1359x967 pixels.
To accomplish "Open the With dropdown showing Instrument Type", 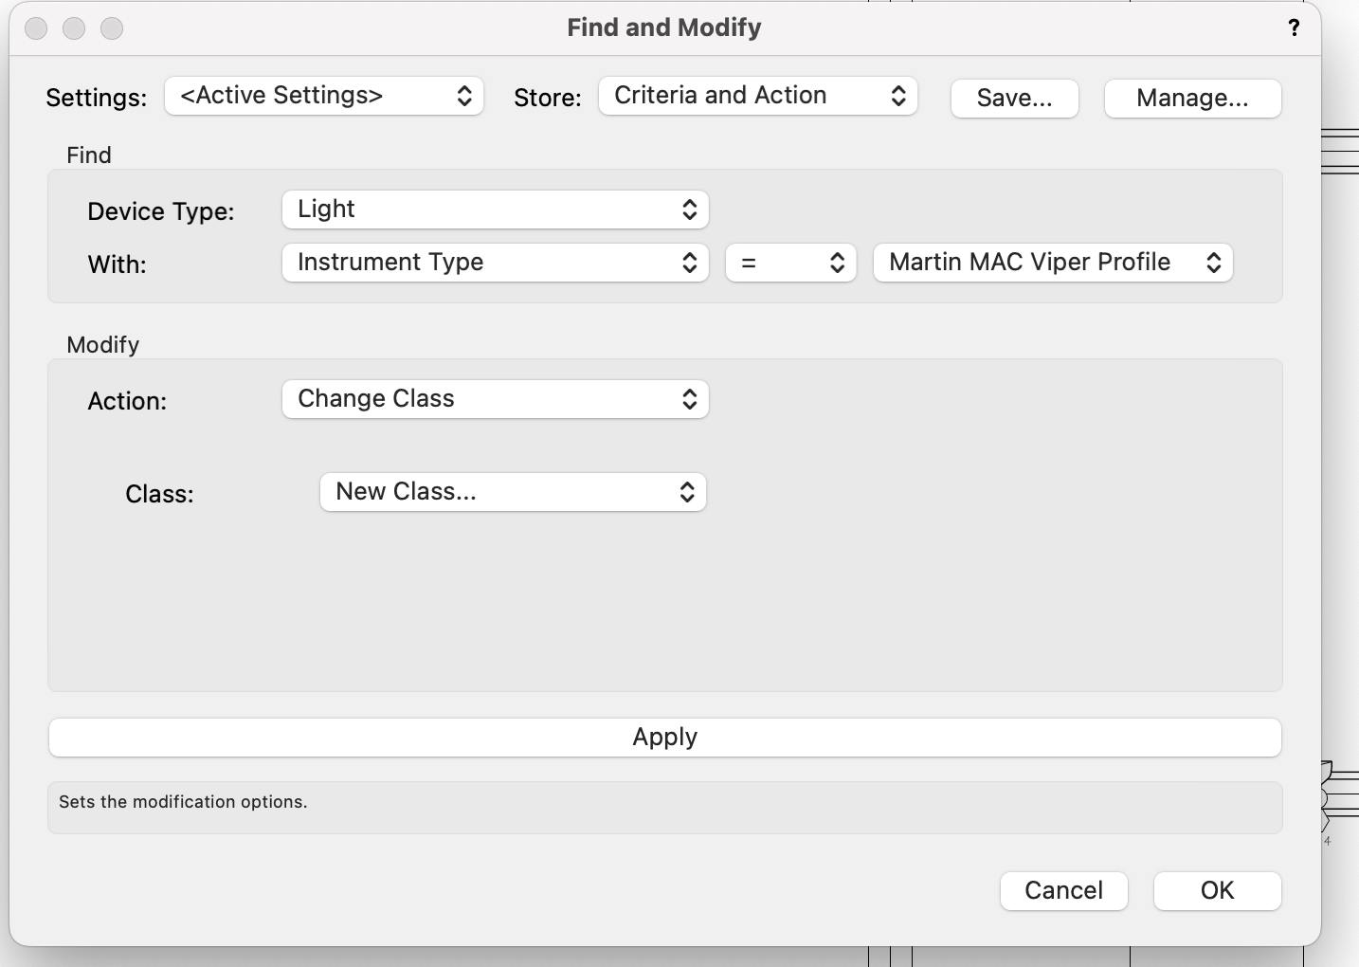I will point(495,263).
